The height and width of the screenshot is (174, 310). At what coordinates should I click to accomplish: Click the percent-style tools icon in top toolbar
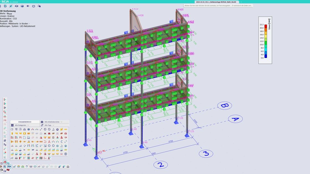(x=11, y=6)
